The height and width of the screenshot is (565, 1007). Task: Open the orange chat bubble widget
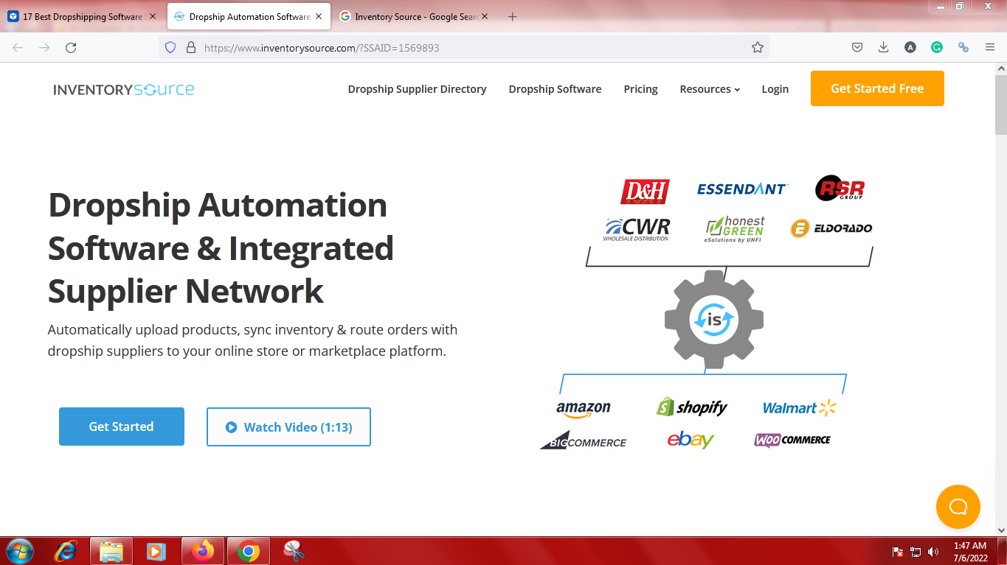click(x=958, y=507)
